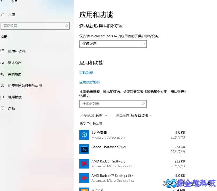Go to 主页 label
Image resolution: width=217 pixels, height=191 pixels.
click(12, 15)
